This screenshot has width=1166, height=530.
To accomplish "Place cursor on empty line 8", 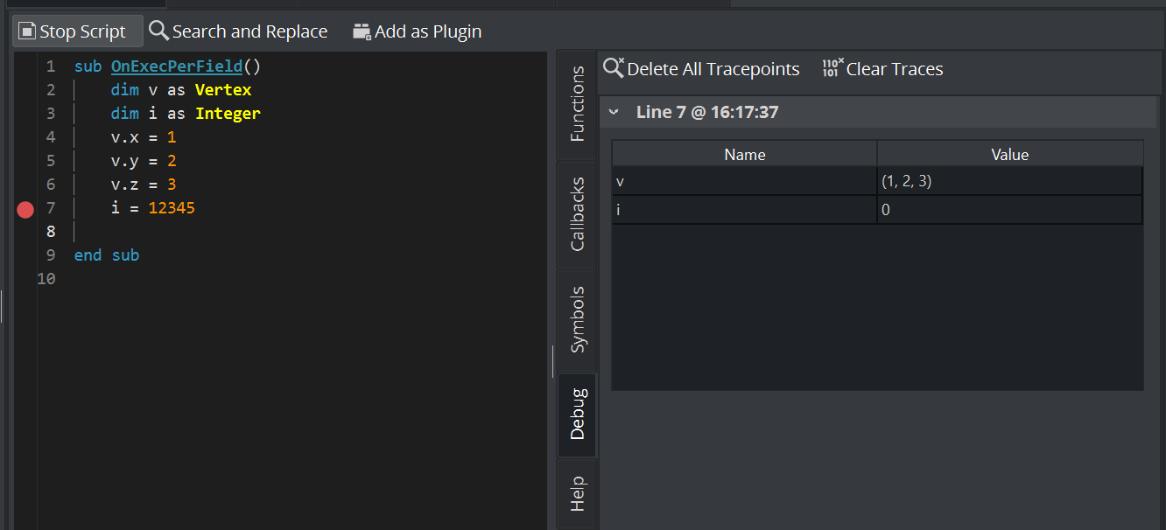I will coord(263,232).
